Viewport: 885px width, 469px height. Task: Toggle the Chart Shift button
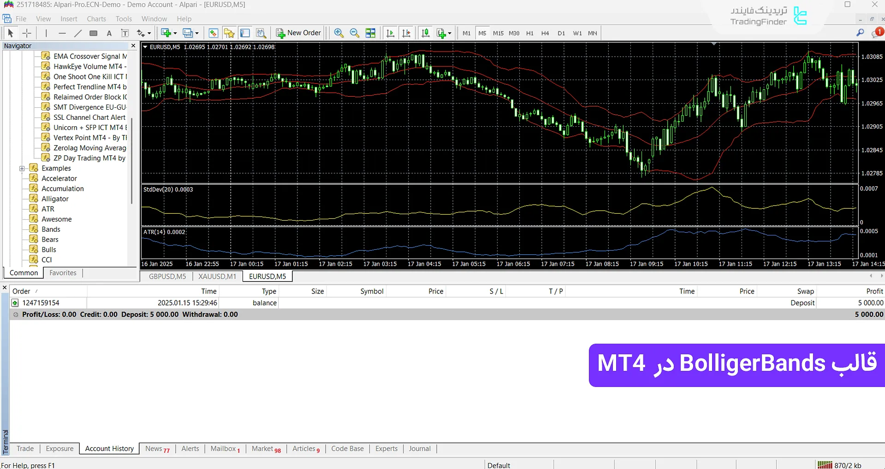tap(406, 33)
